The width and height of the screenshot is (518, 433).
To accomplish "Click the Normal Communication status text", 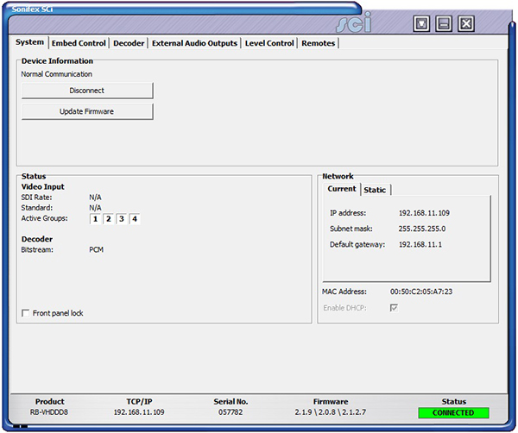I will click(x=57, y=74).
